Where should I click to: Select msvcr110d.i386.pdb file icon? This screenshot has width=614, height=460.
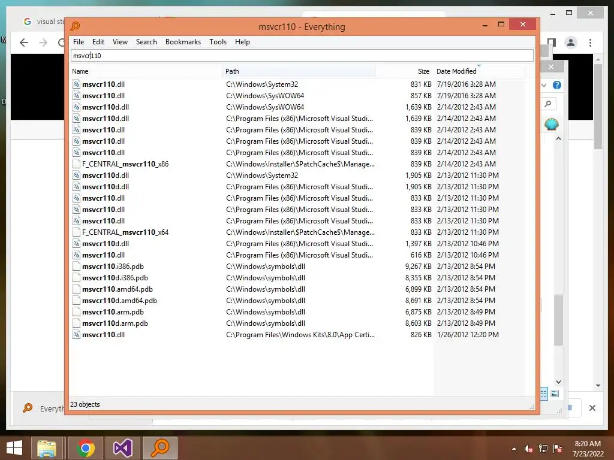click(x=76, y=278)
